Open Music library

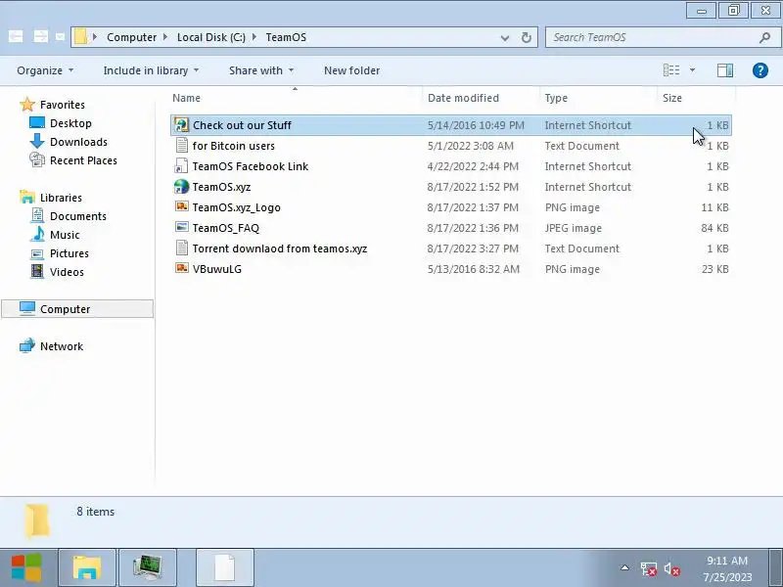(65, 235)
